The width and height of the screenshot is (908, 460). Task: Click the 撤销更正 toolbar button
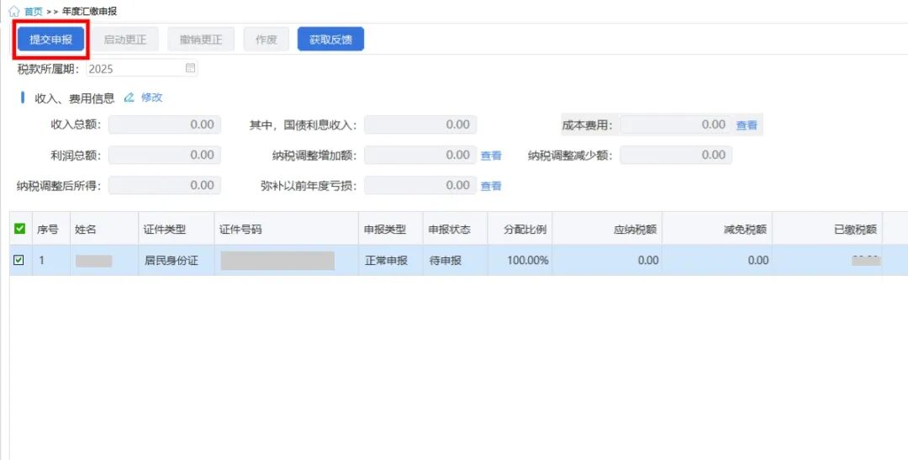pos(201,40)
